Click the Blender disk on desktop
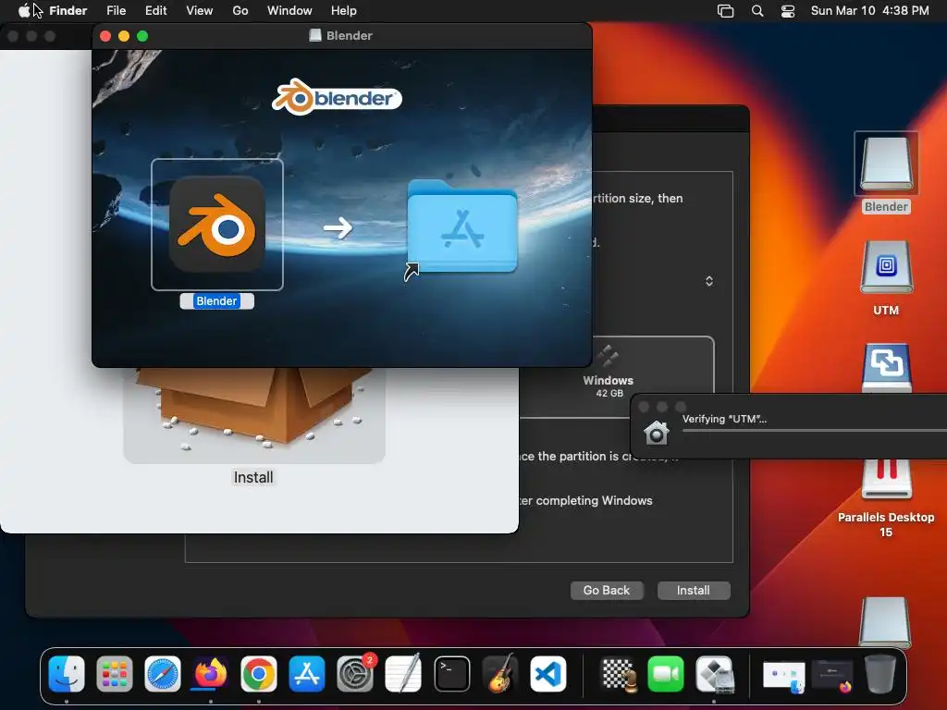The width and height of the screenshot is (947, 710). 886,165
